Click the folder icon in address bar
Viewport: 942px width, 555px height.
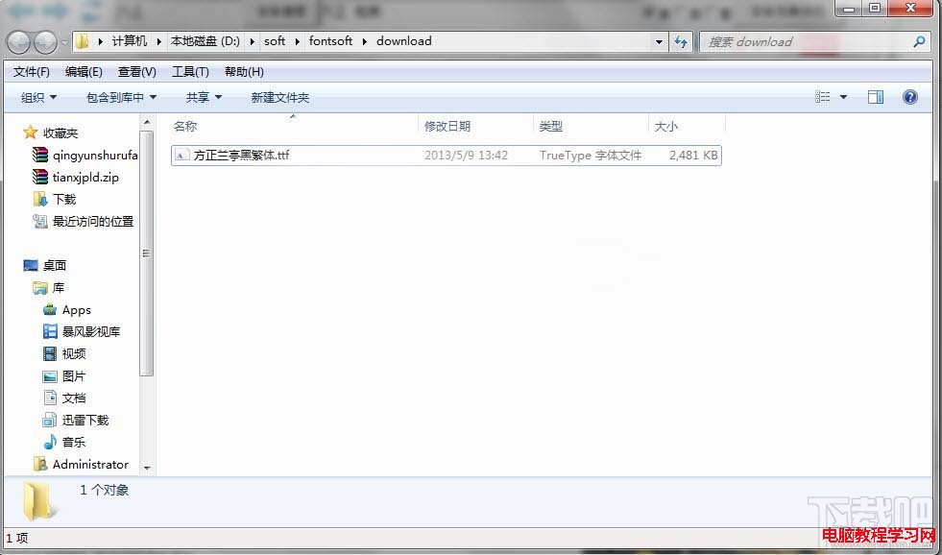83,41
